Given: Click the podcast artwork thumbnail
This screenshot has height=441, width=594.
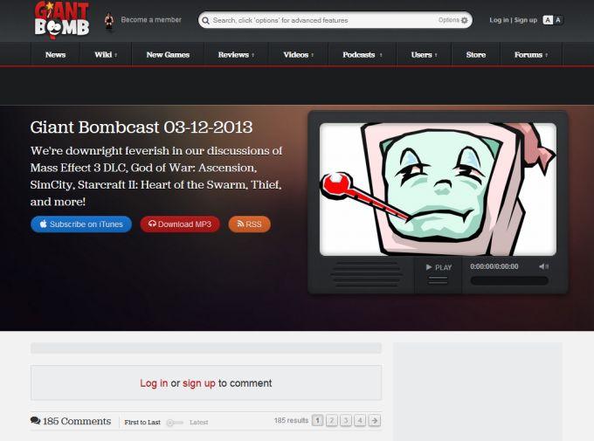Looking at the screenshot, I should pyautogui.click(x=438, y=189).
